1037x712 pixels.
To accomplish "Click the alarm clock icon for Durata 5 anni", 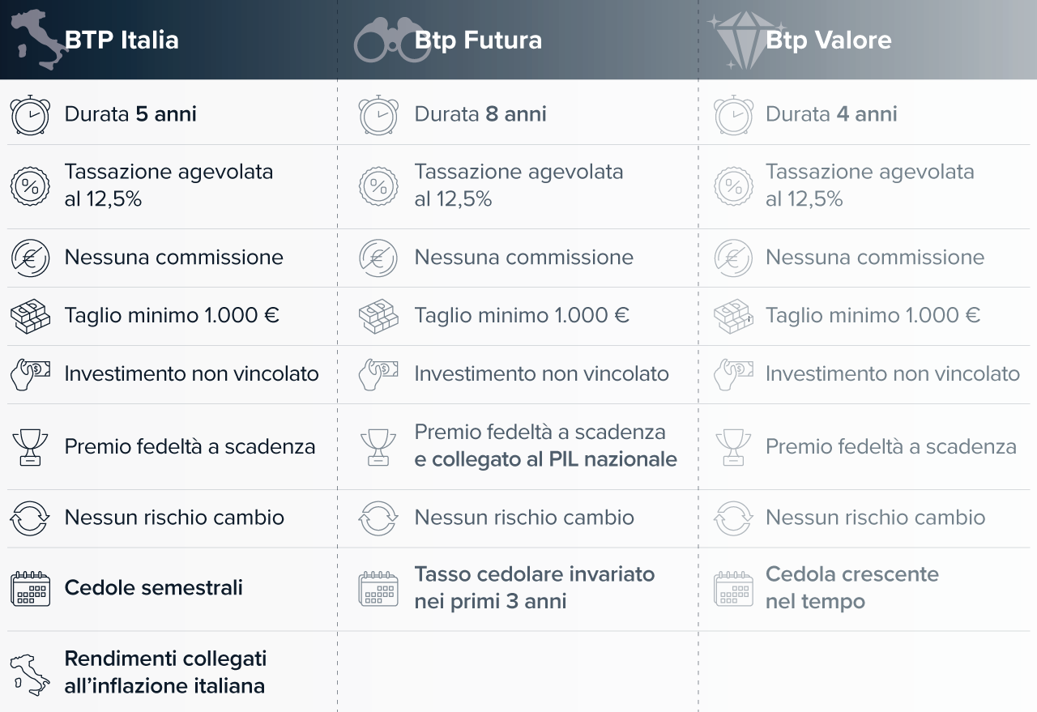I will (x=30, y=114).
